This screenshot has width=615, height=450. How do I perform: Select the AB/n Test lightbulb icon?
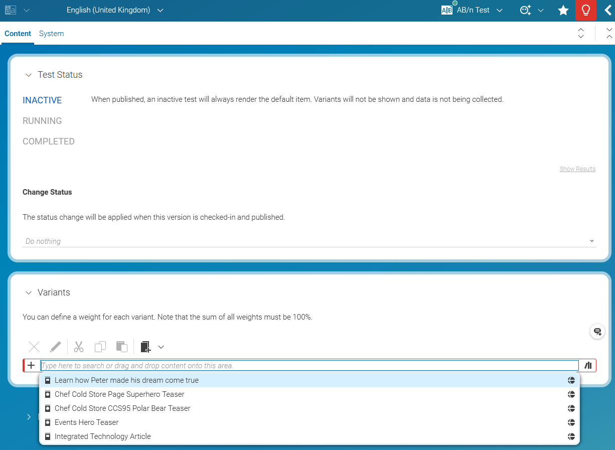click(586, 10)
